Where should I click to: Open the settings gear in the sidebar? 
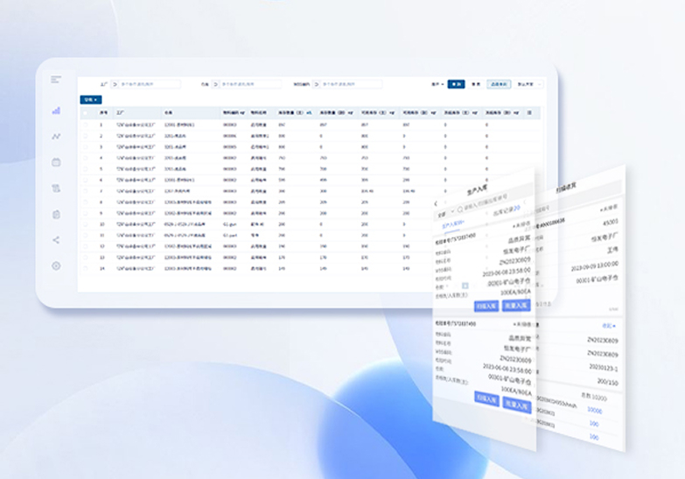click(x=56, y=265)
